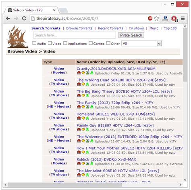Viewport: 191px width, 190px height.
Task: Open Gravity.2013.DVDSCR.XVID.AC3-MiLLENiUM torrent link
Action: pos(116,69)
